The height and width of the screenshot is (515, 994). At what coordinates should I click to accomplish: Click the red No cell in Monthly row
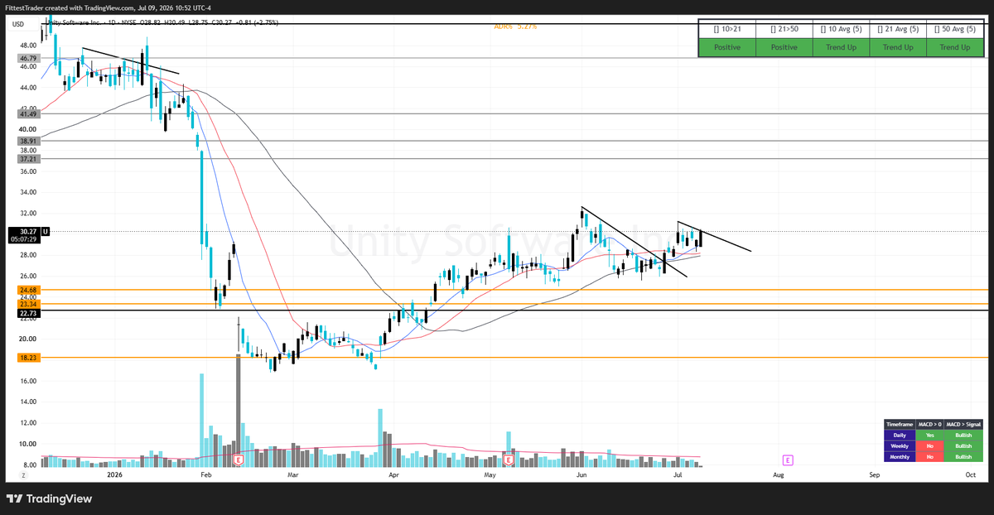click(x=929, y=456)
